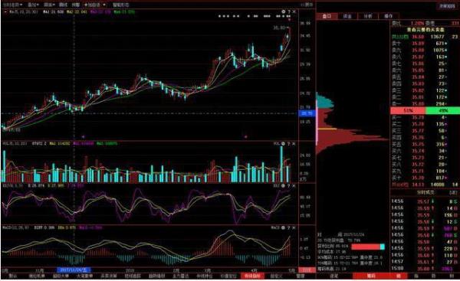Screen dimensions: 460x281
Task: Open the MA candlestick chart settings gear
Action: (x=284, y=11)
